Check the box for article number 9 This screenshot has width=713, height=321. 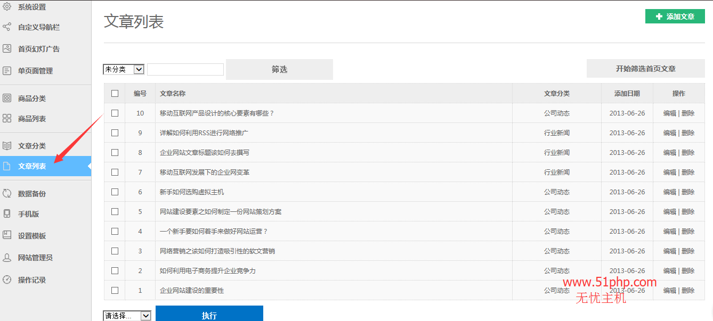(x=115, y=133)
